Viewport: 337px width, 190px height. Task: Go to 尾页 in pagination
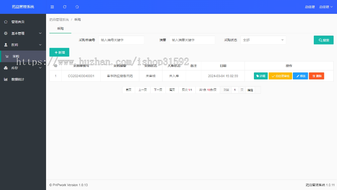(172, 90)
